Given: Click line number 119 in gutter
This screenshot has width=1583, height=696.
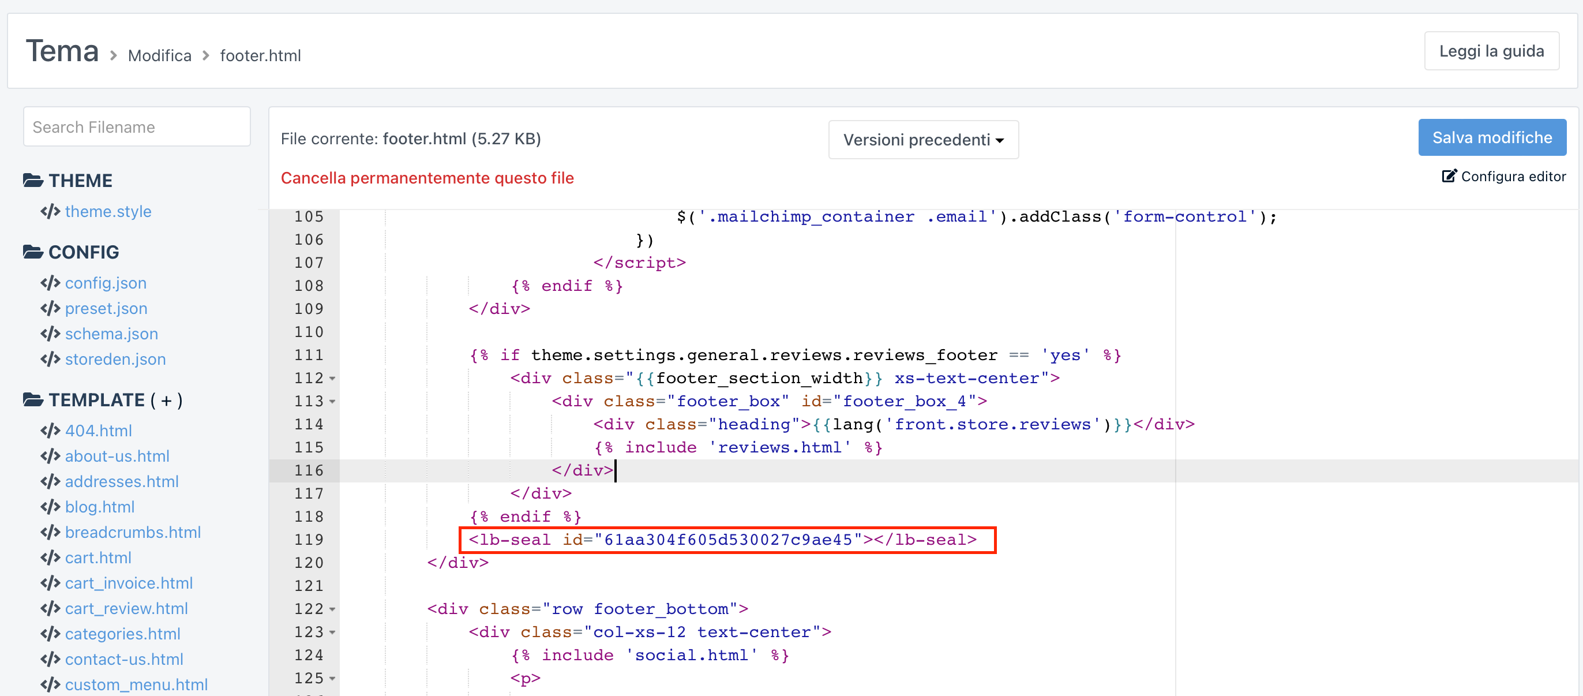Looking at the screenshot, I should click(x=309, y=540).
